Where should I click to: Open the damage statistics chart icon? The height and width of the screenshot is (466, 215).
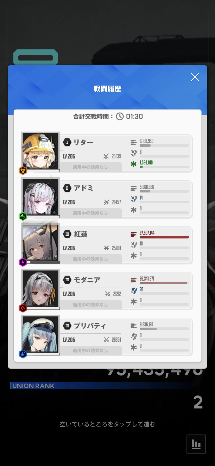pyautogui.click(x=196, y=444)
